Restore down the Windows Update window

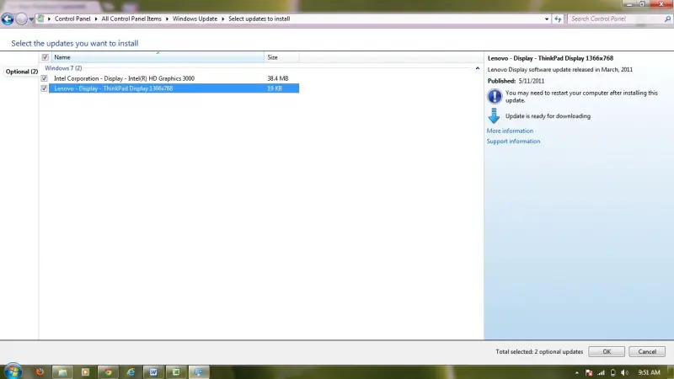pyautogui.click(x=642, y=4)
